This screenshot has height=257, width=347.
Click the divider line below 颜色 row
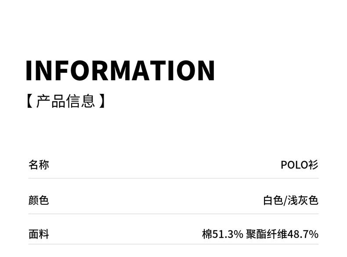tap(173, 214)
